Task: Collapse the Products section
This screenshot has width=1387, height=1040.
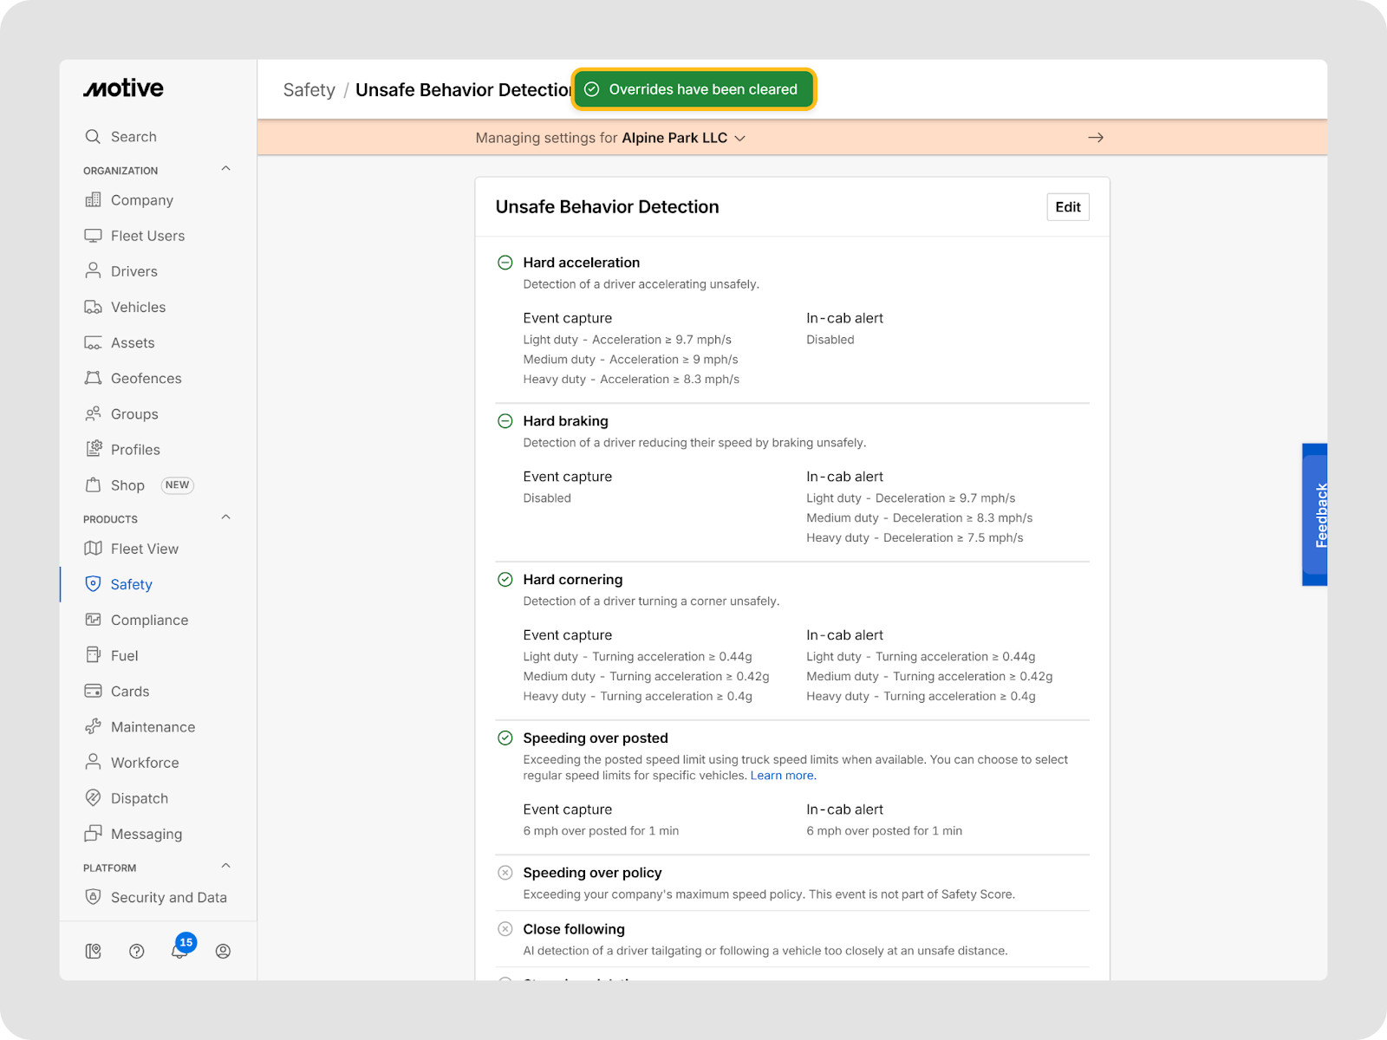Action: [225, 517]
